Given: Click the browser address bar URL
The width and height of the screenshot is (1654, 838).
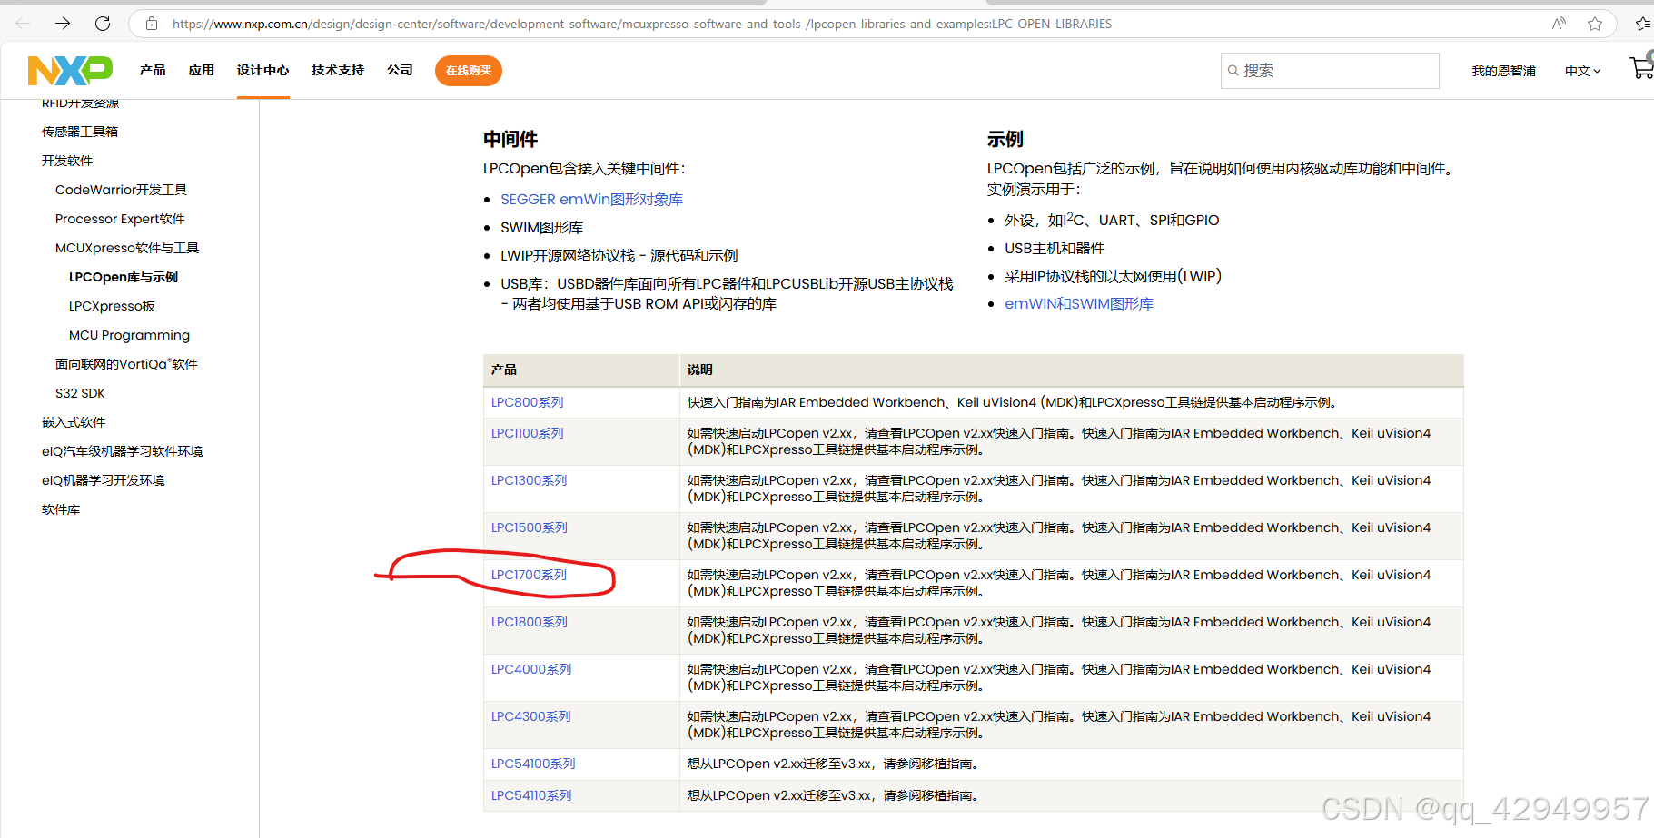Looking at the screenshot, I should click(x=641, y=24).
